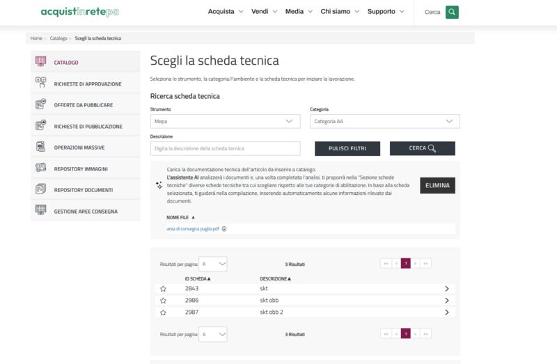
Task: Click the green search magnifier button
Action: coord(452,12)
